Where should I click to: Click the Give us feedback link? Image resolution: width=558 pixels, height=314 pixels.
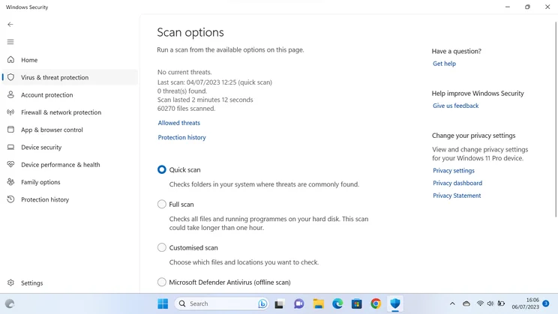coord(455,106)
